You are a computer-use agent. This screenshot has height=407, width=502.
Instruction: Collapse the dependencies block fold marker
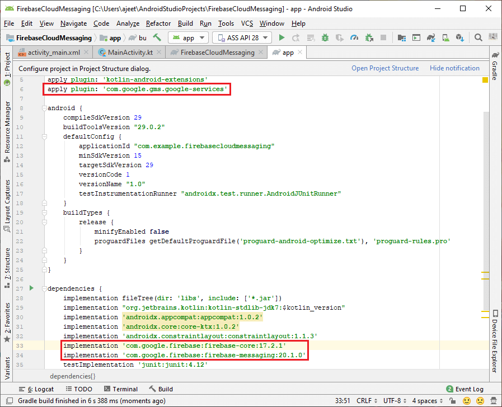click(45, 288)
